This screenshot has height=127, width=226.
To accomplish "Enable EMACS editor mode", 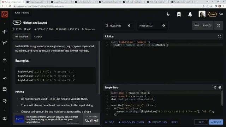I will coord(207,25).
